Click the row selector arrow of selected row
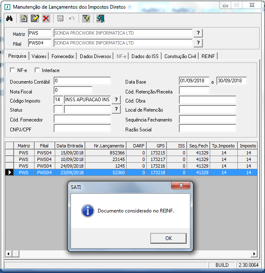The height and width of the screenshot is (273, 265). click(x=9, y=173)
